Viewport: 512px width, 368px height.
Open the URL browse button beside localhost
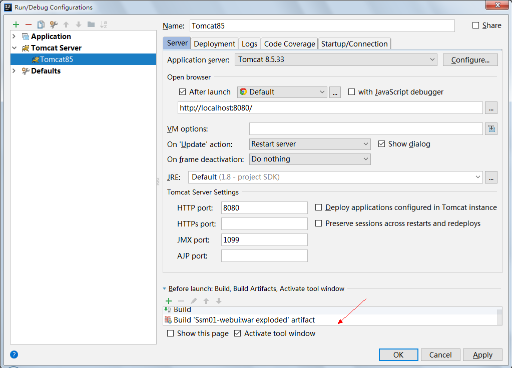click(491, 108)
